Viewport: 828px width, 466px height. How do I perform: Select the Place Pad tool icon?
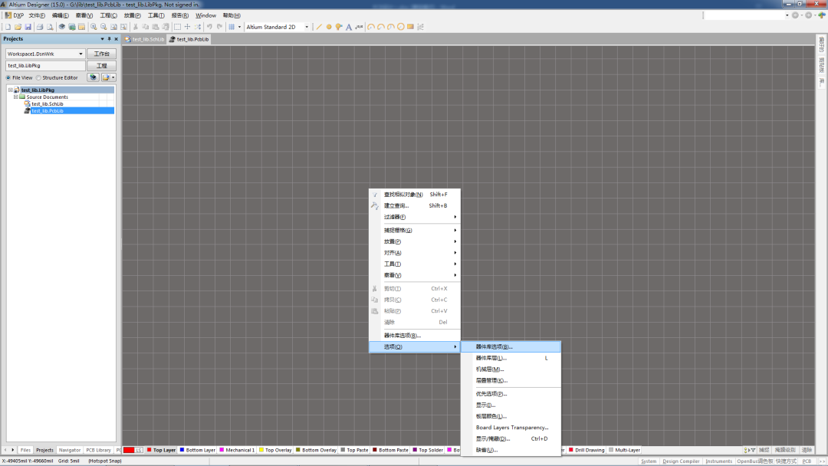pos(328,27)
